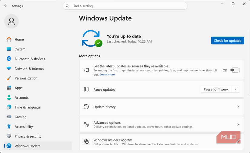250x153 pixels.
Task: Click the Personalization paintbrush icon
Action: 9,78
